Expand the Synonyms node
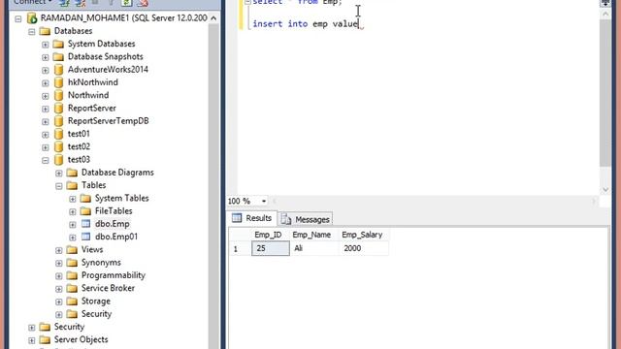This screenshot has width=621, height=349. [x=58, y=263]
